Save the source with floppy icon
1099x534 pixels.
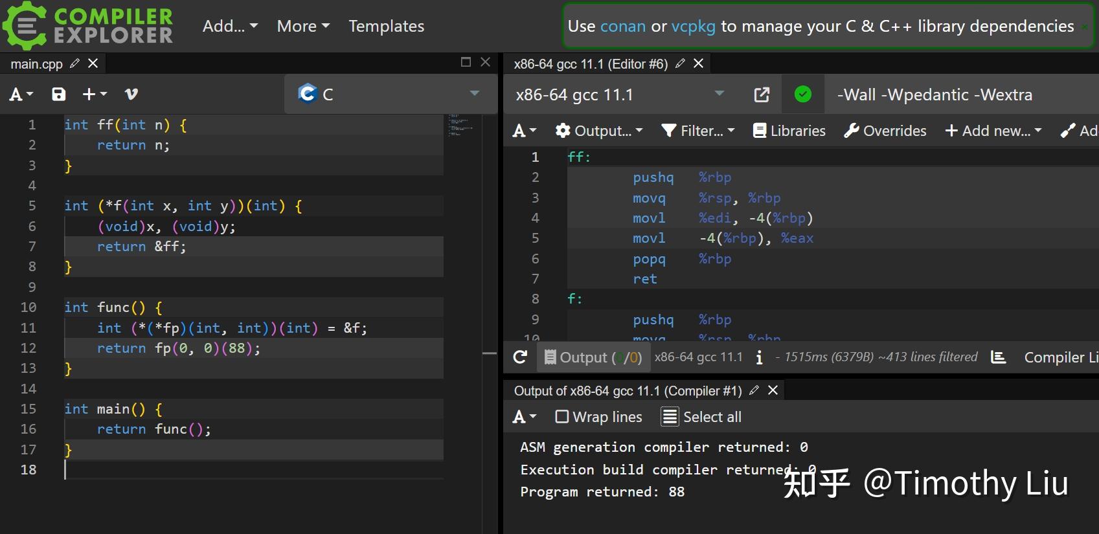(59, 95)
